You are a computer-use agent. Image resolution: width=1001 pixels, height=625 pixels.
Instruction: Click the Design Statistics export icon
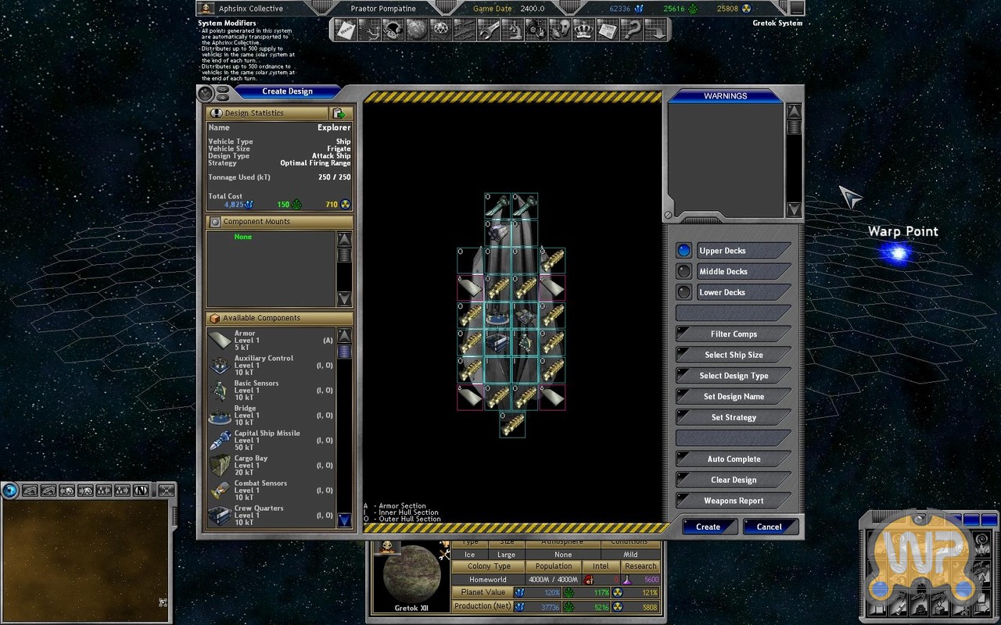tap(339, 113)
